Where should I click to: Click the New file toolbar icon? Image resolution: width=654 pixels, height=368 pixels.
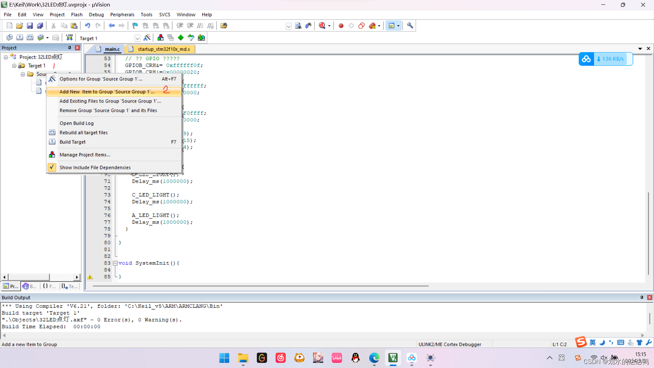click(10, 26)
